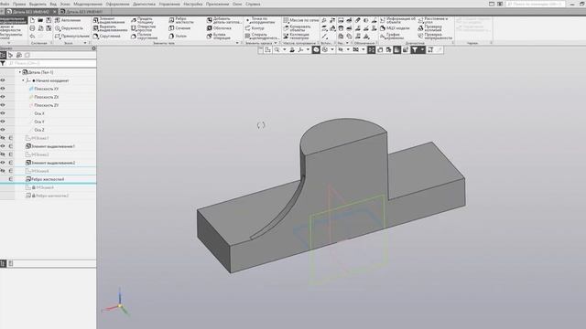
Task: Switch to the second Деталь document tab
Action: [x=84, y=12]
